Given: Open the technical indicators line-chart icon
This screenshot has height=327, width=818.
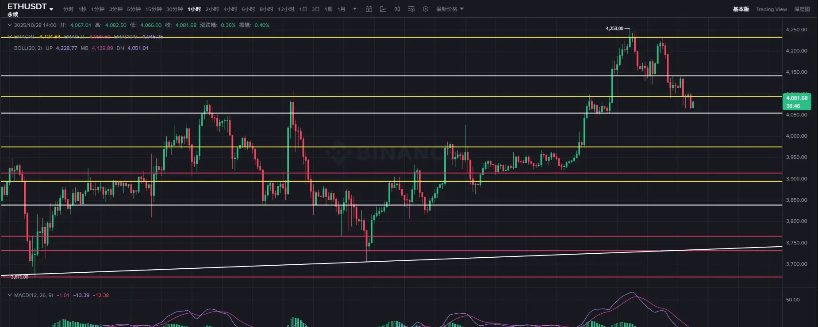Looking at the screenshot, I should point(383,9).
